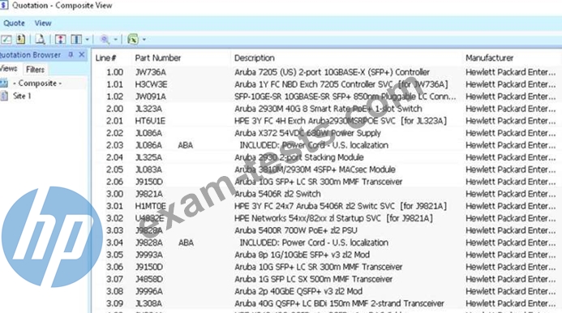Pin the Quotation Browser panel
Image resolution: width=562 pixels, height=313 pixels.
click(x=71, y=54)
